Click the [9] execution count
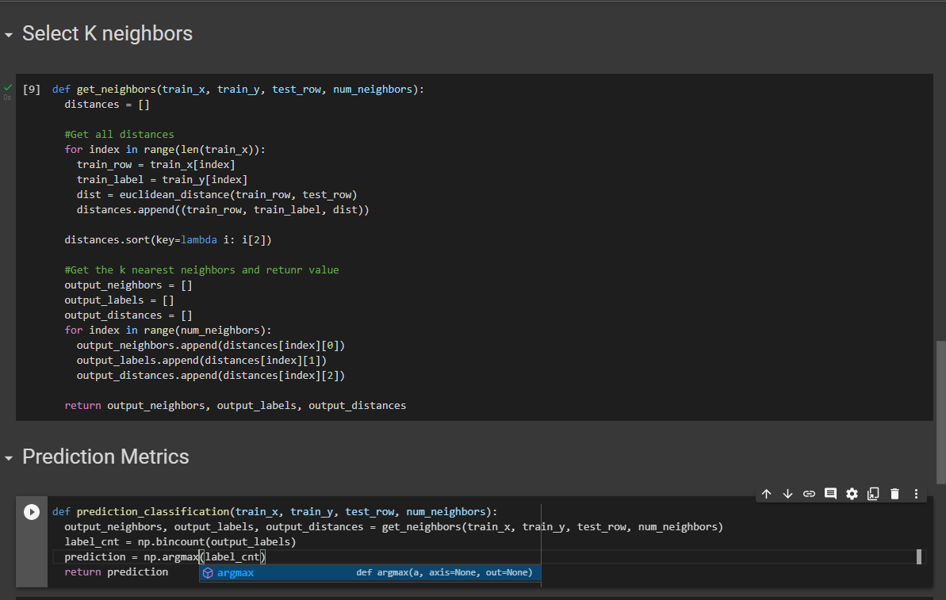 coord(32,90)
